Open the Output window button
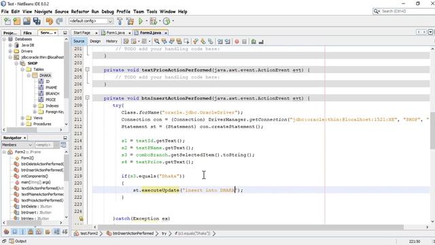435x245 pixels. point(18,241)
